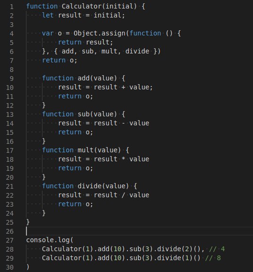Click the closing brace on line 12
The height and width of the screenshot is (272, 253).
[44, 105]
